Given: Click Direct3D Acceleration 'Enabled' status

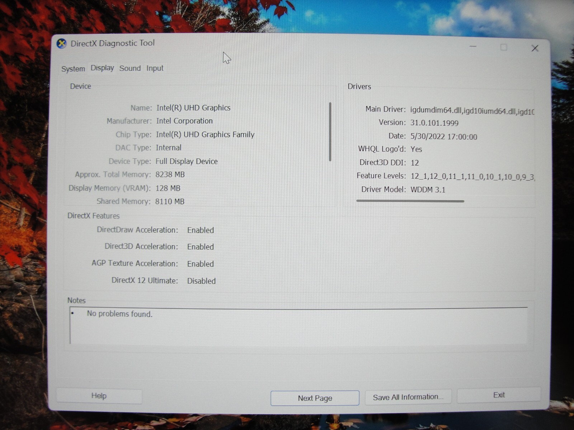Looking at the screenshot, I should [201, 247].
